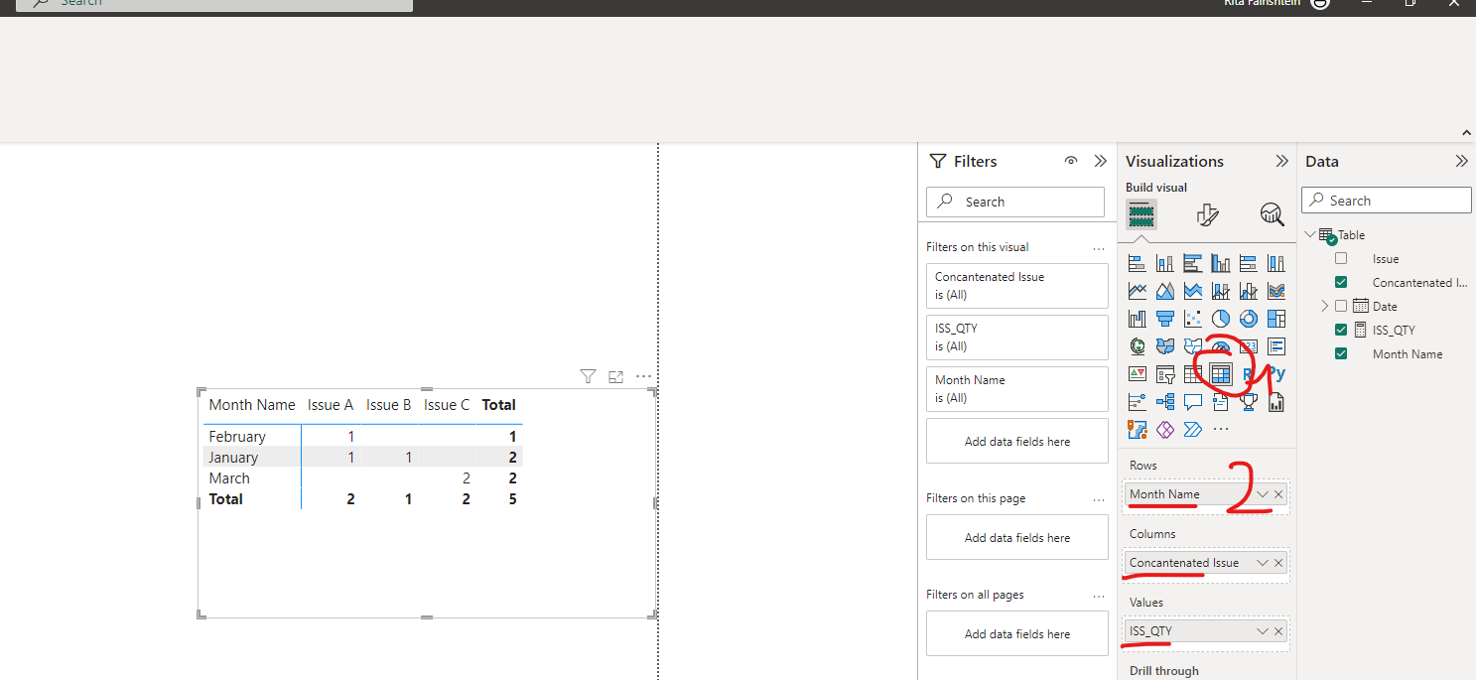Open the Concantenated Issue dropdown in Columns
This screenshot has width=1476, height=680.
pyautogui.click(x=1263, y=563)
